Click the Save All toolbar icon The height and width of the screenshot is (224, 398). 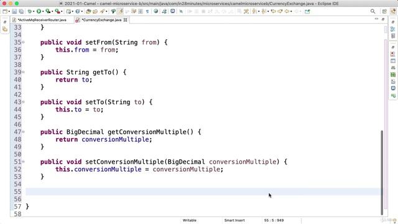[21, 11]
